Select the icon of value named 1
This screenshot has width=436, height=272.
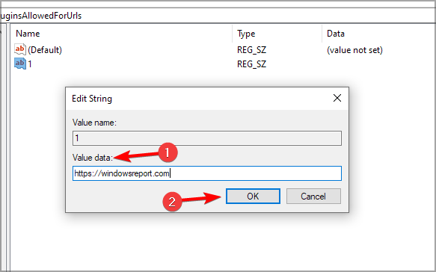click(20, 64)
